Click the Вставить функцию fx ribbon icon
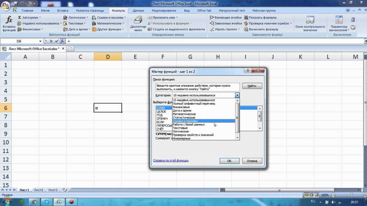This screenshot has width=367, height=206. point(9,24)
